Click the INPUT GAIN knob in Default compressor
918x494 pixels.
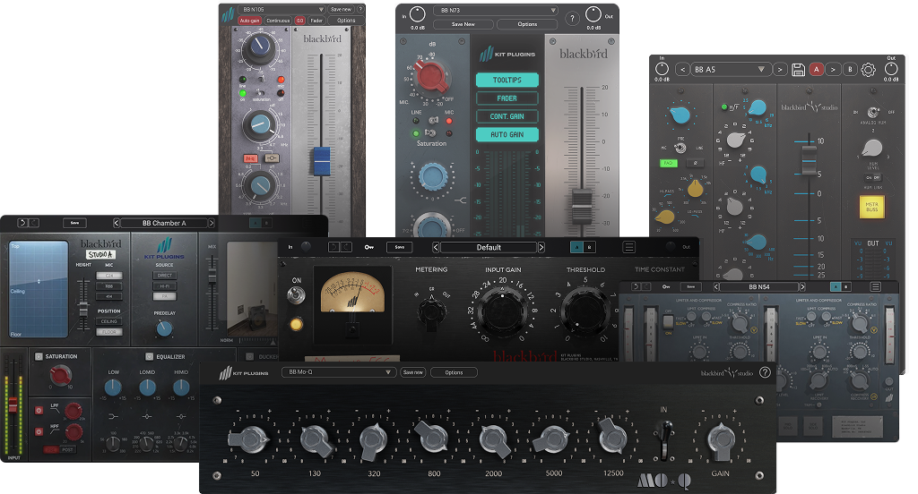(502, 311)
